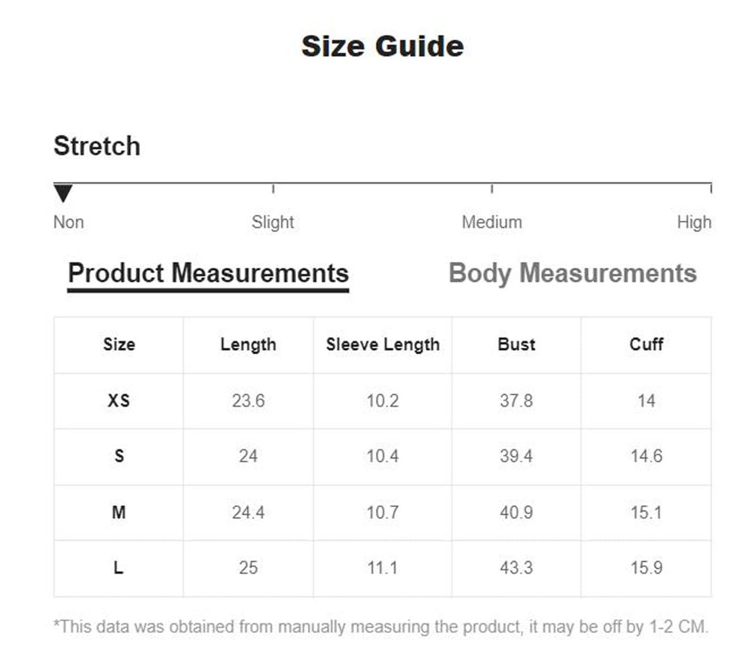739x662 pixels.
Task: Click the Cuff column header
Action: [646, 345]
